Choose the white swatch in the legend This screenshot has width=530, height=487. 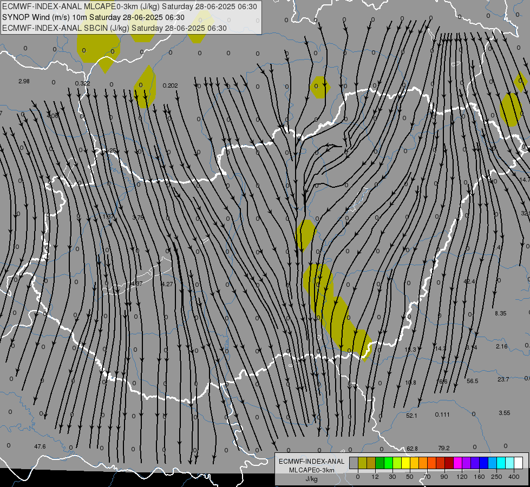pyautogui.click(x=519, y=463)
